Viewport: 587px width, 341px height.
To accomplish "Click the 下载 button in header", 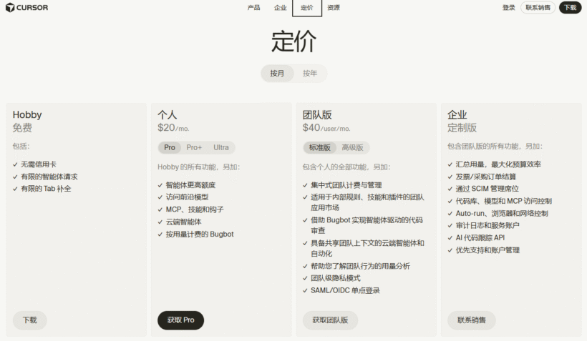I will (570, 7).
